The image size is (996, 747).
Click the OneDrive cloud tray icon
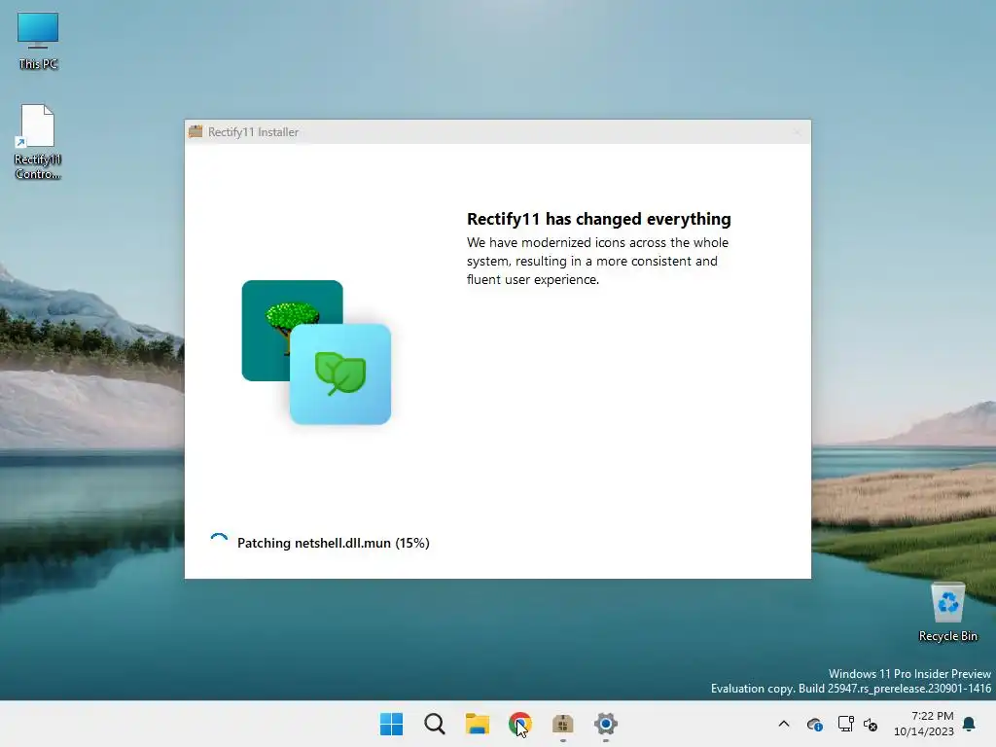click(x=814, y=724)
